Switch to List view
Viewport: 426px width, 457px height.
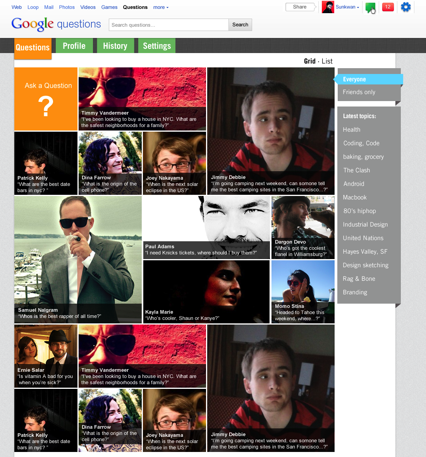(x=327, y=61)
